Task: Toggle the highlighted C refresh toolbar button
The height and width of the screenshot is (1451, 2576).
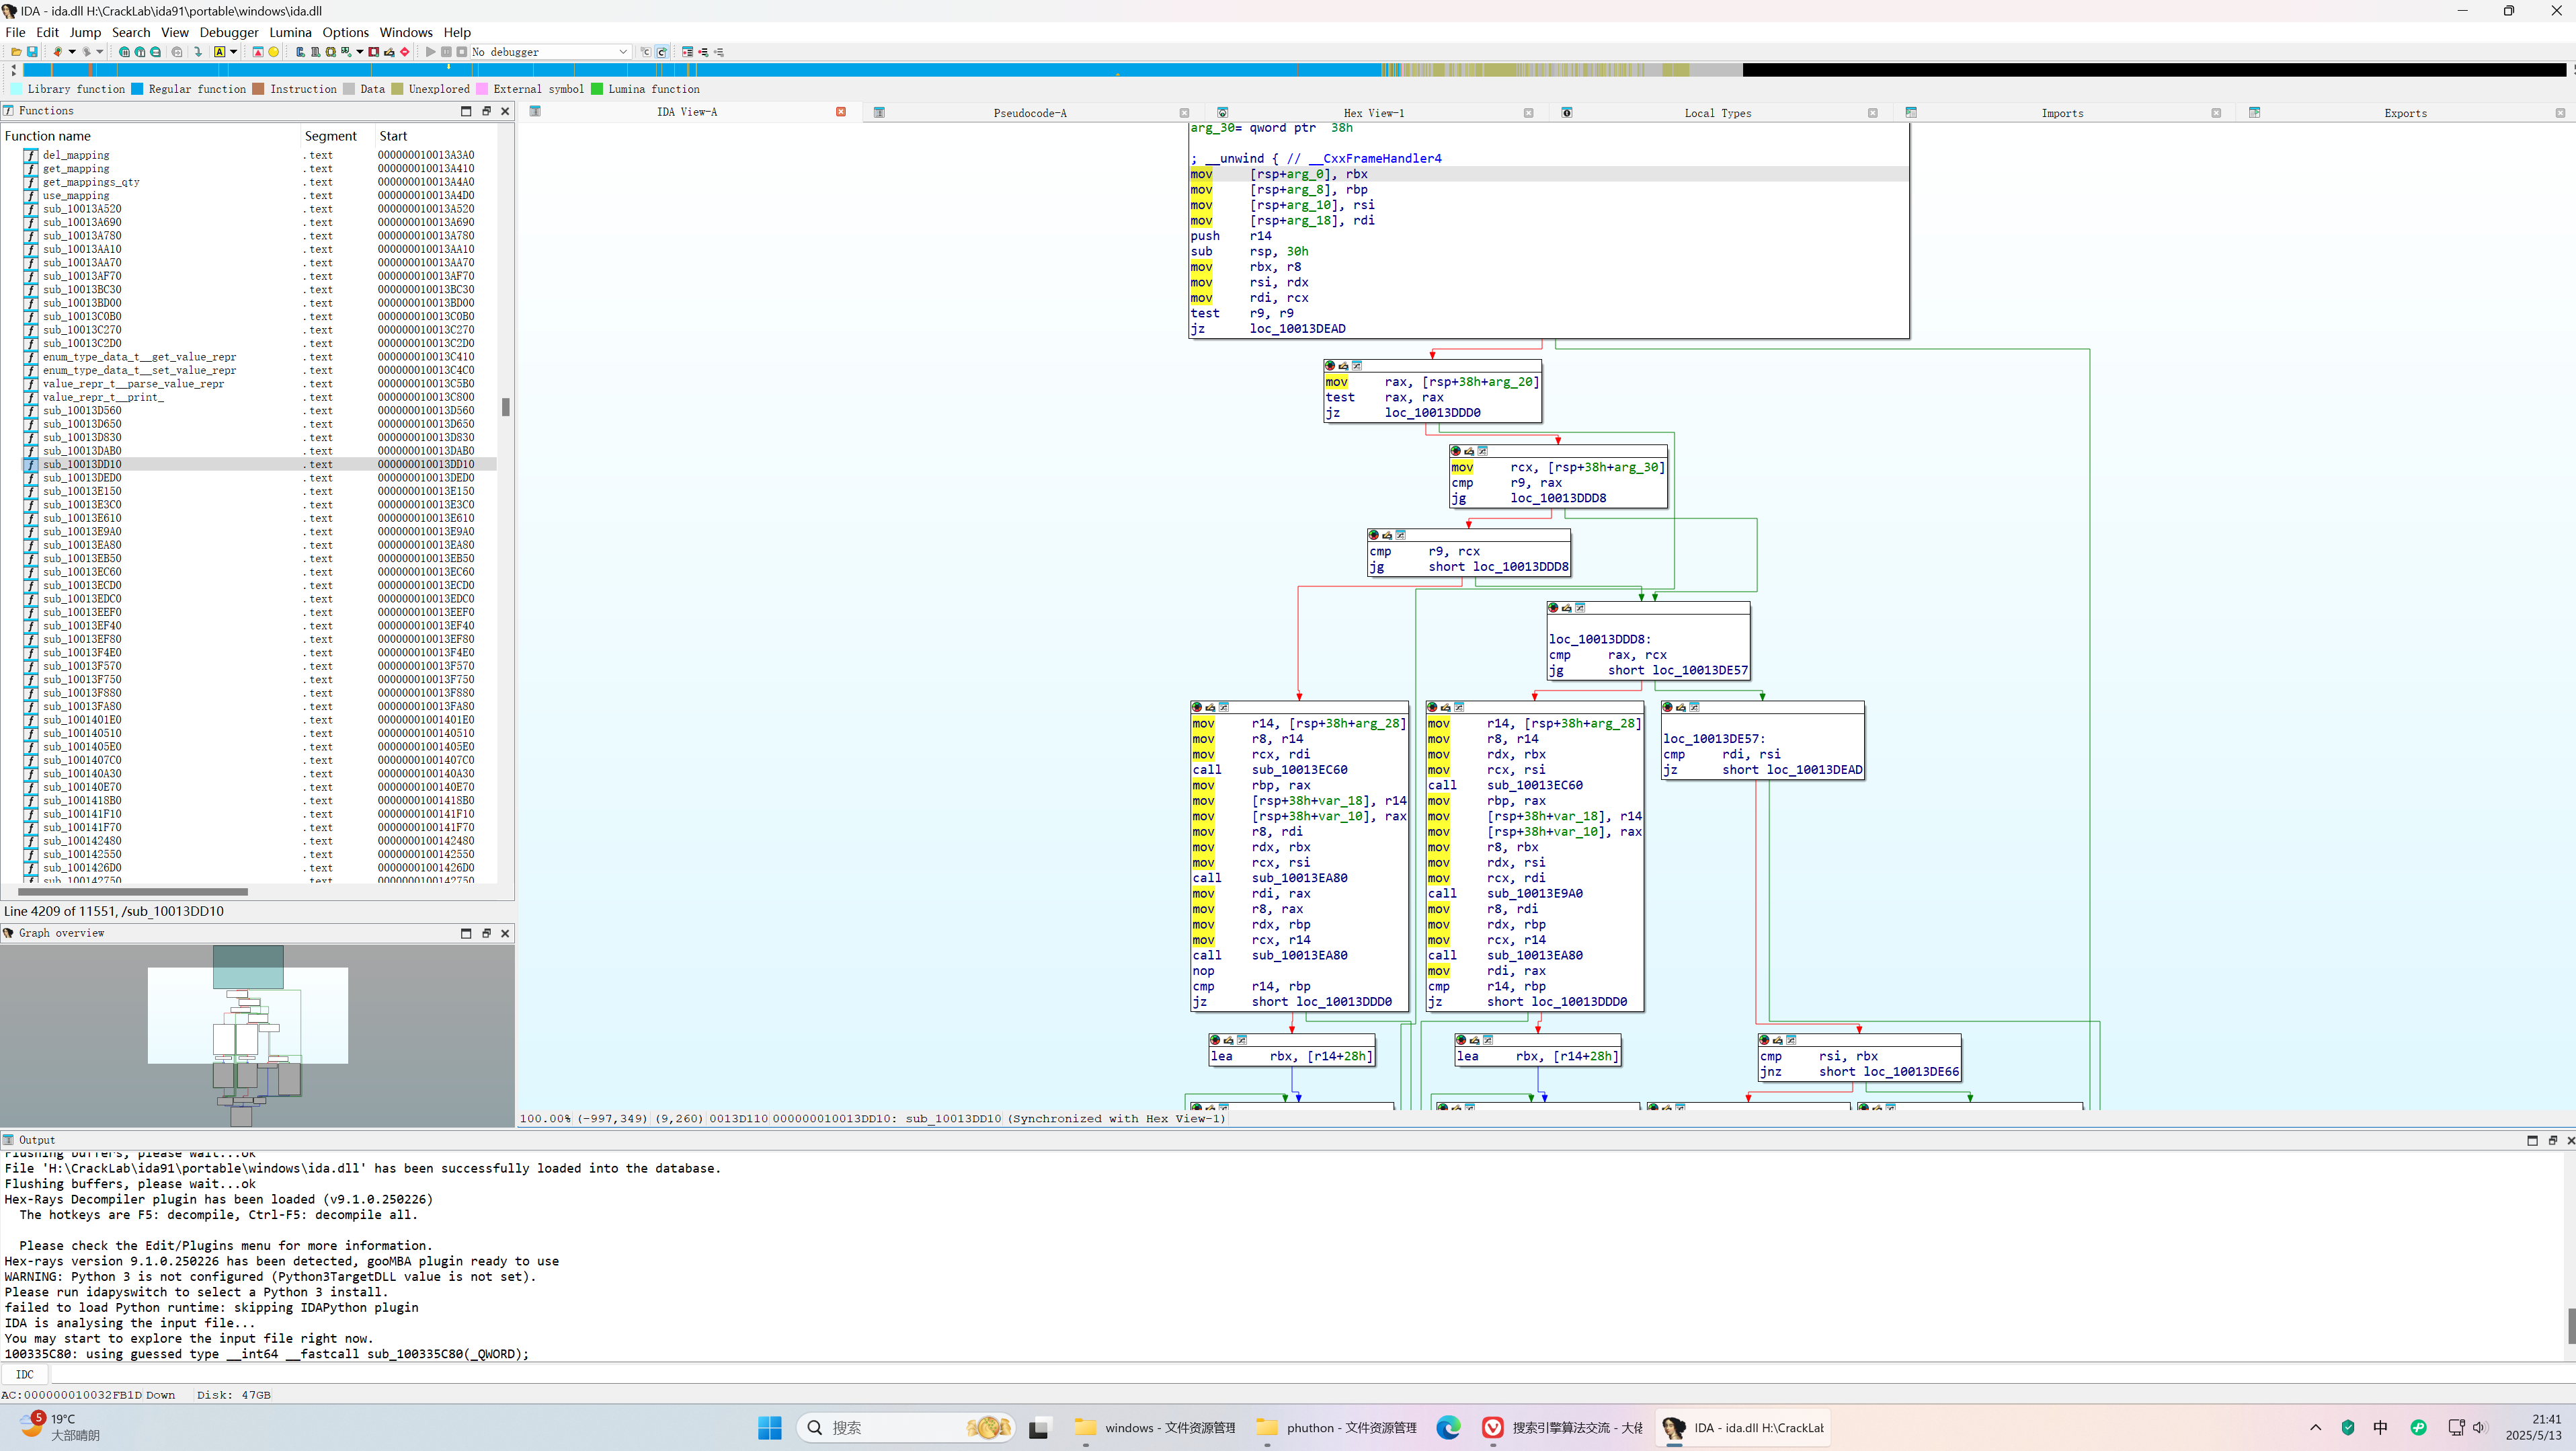Action: pos(662,52)
